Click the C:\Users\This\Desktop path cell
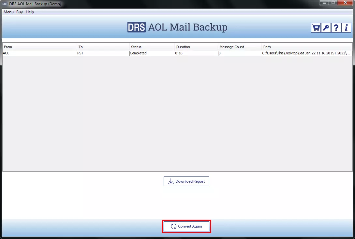The image size is (355, 239). (x=307, y=53)
